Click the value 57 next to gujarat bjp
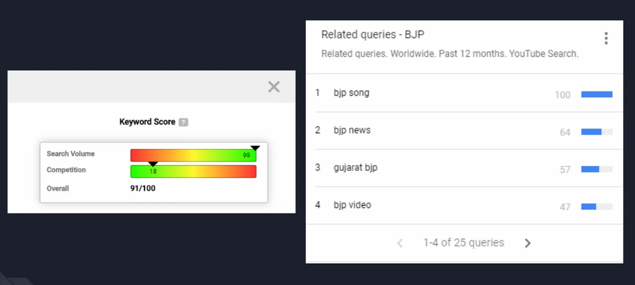The image size is (635, 285). 565,170
